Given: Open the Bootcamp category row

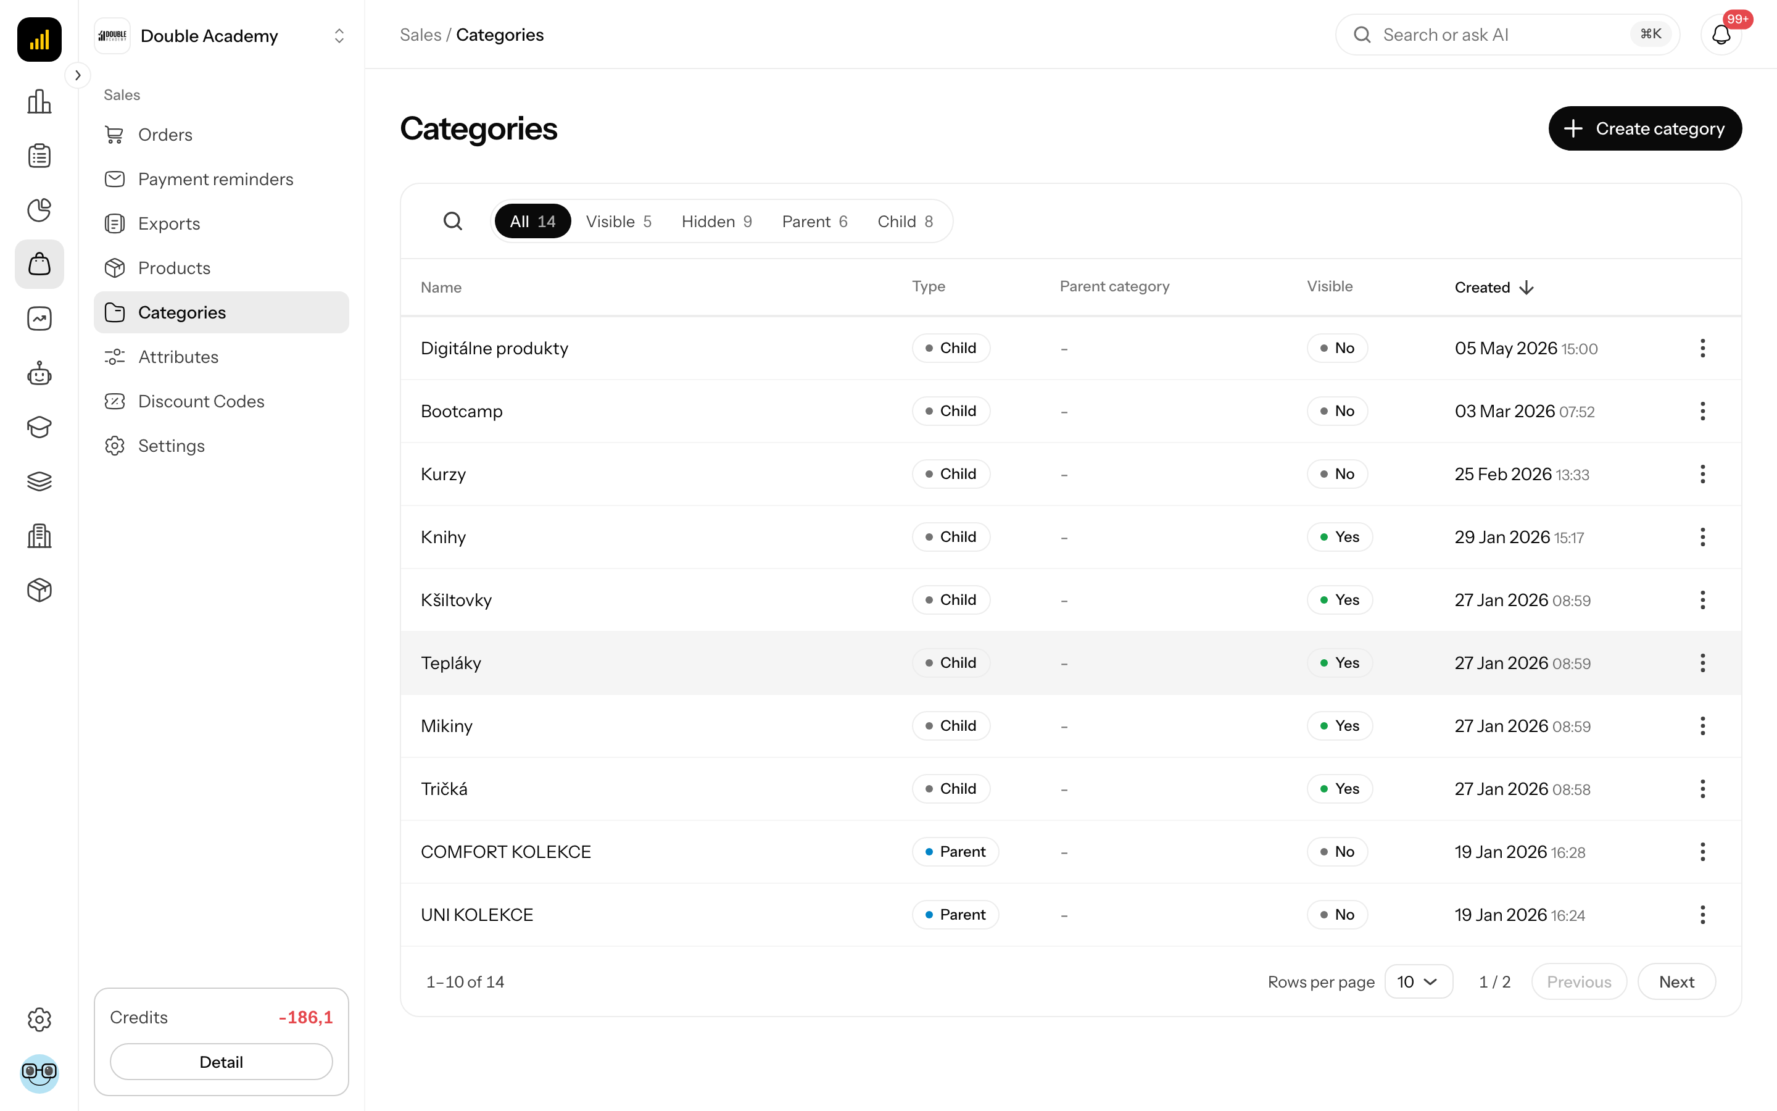Looking at the screenshot, I should [1071, 410].
